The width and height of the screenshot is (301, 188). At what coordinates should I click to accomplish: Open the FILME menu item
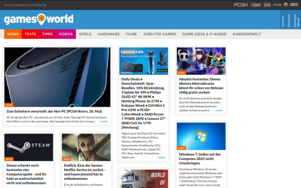pos(131,34)
